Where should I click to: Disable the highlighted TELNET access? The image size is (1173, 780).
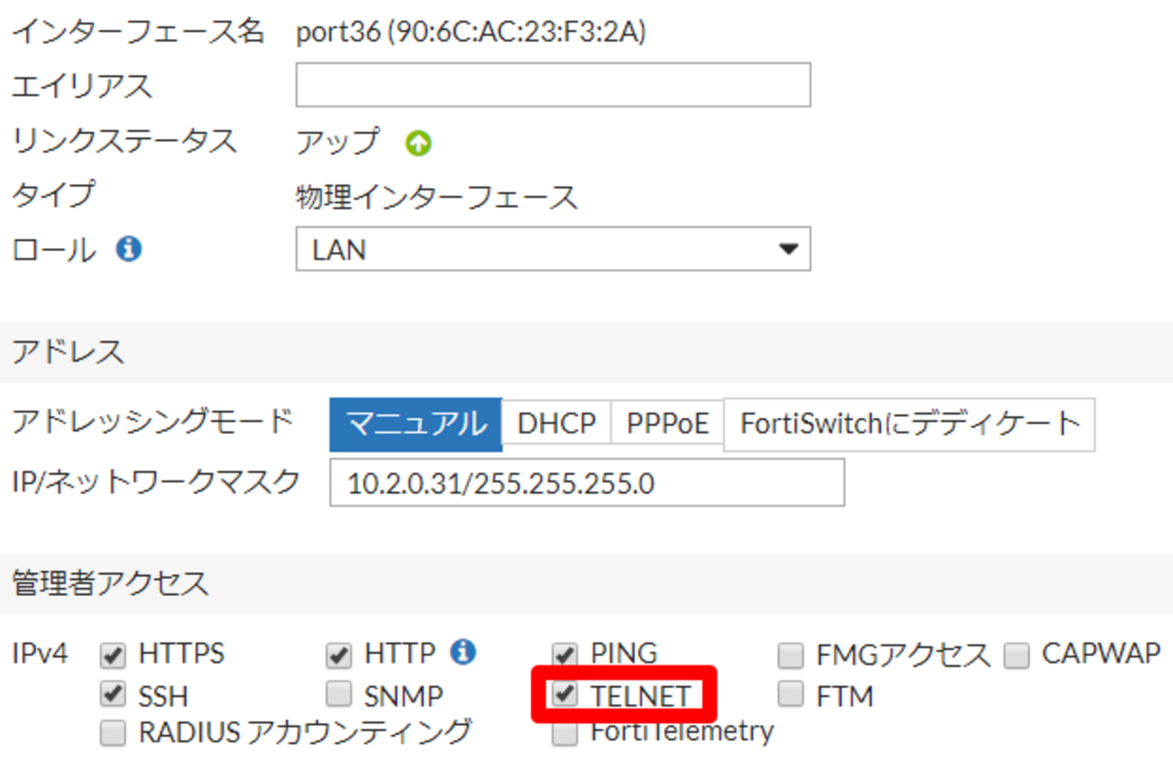[x=565, y=694]
